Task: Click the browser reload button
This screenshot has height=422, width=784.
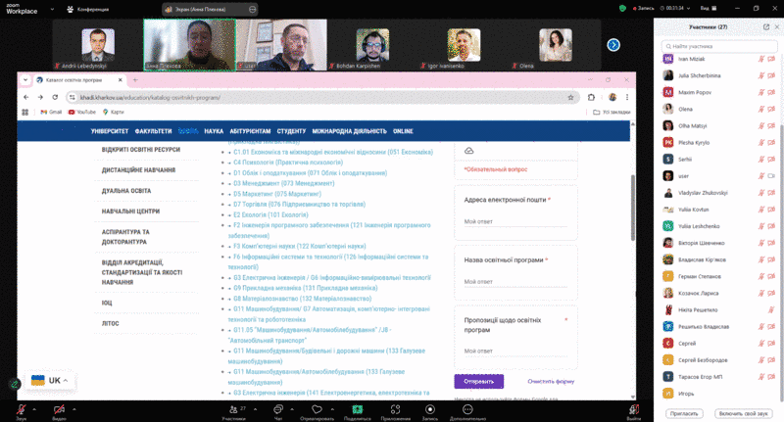Action: point(55,98)
